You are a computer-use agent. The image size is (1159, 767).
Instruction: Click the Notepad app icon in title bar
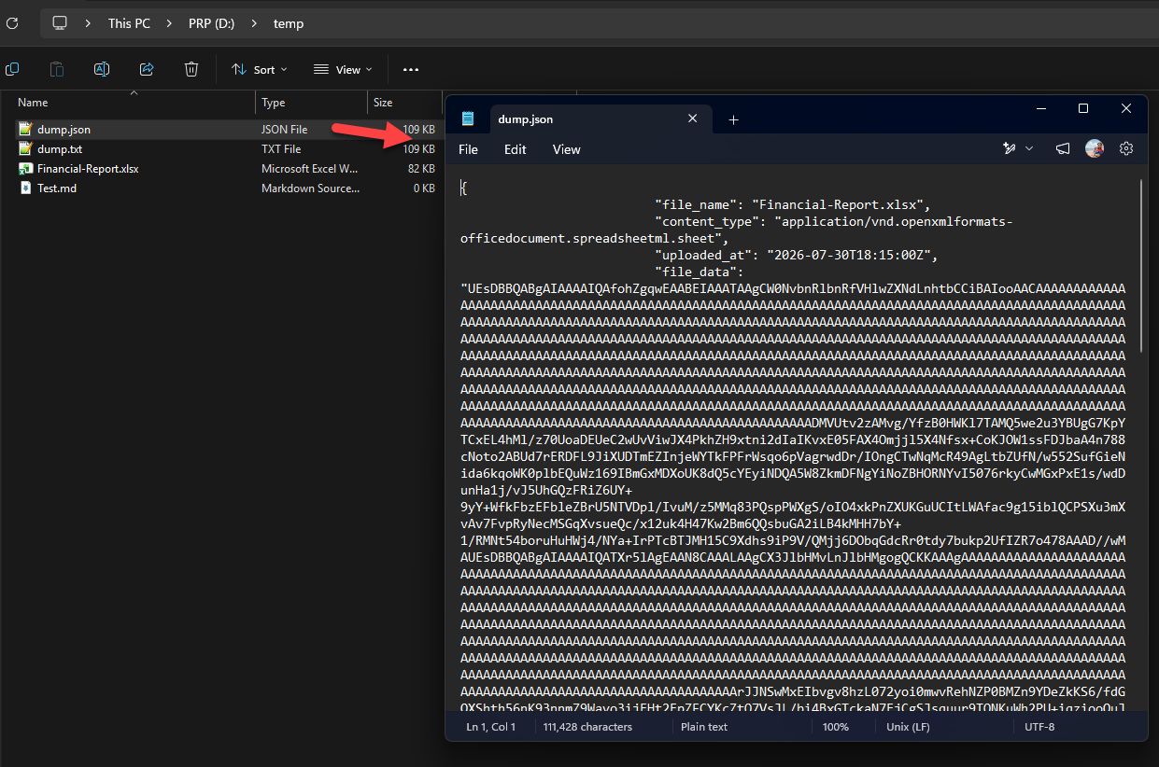(x=468, y=119)
